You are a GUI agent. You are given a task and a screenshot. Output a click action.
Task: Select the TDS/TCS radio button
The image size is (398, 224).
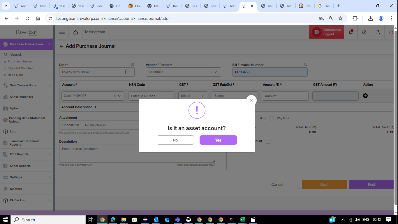pyautogui.click(x=272, y=118)
